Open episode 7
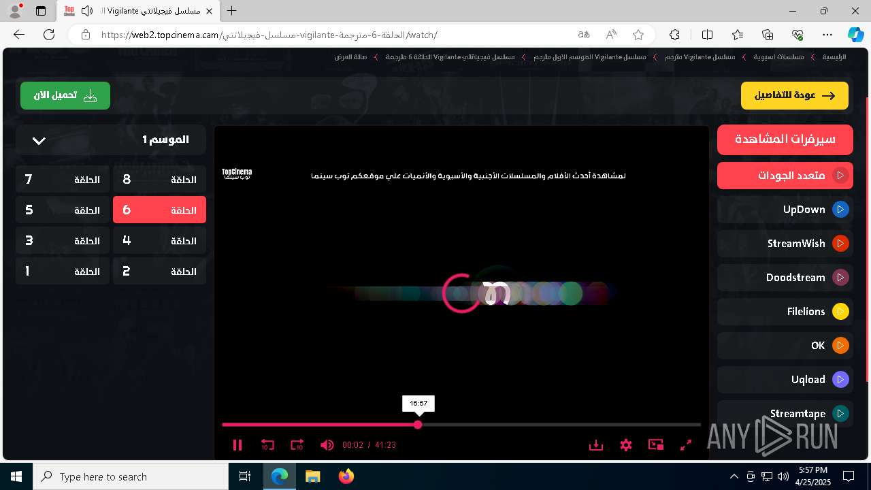This screenshot has height=490, width=871. pyautogui.click(x=63, y=180)
